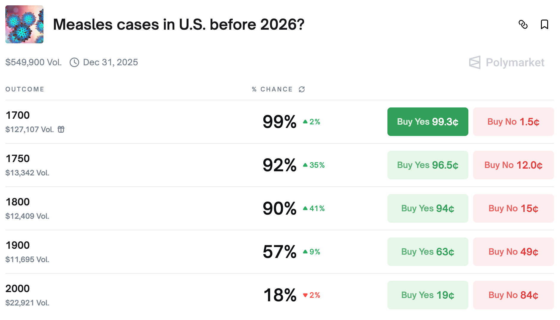Viewport: 560px width, 320px height.
Task: Buy No at 84¢ for 2000
Action: point(513,295)
